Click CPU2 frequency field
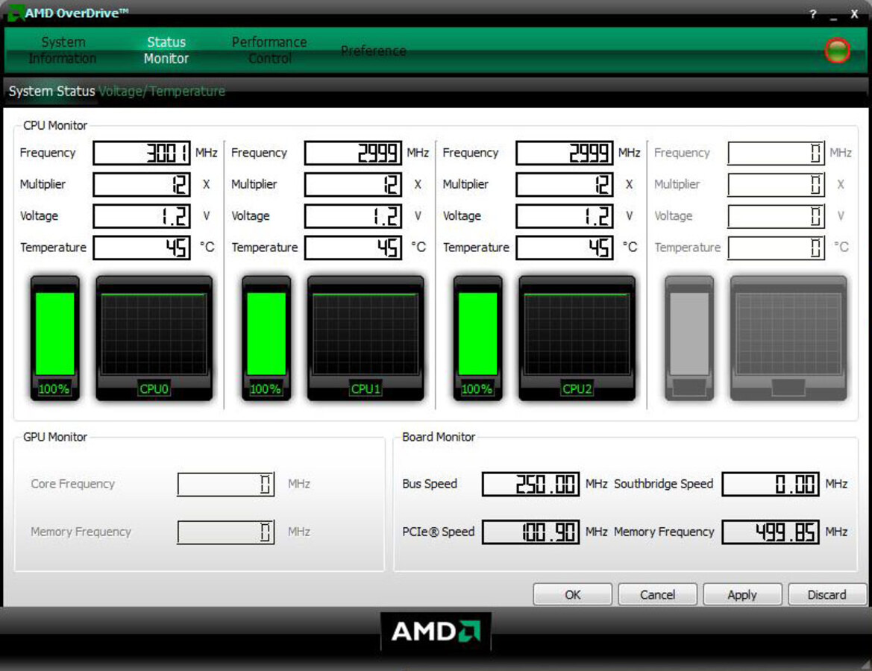The width and height of the screenshot is (872, 671). tap(565, 153)
